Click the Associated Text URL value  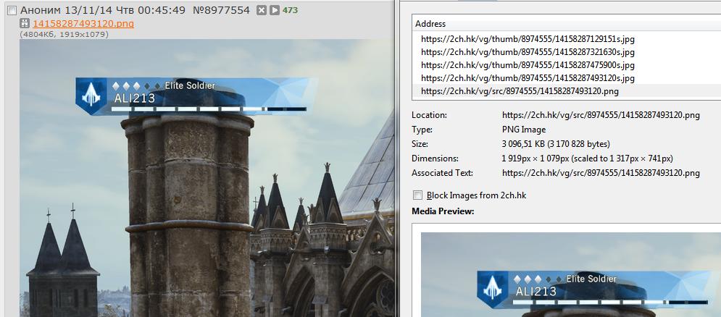coord(601,173)
